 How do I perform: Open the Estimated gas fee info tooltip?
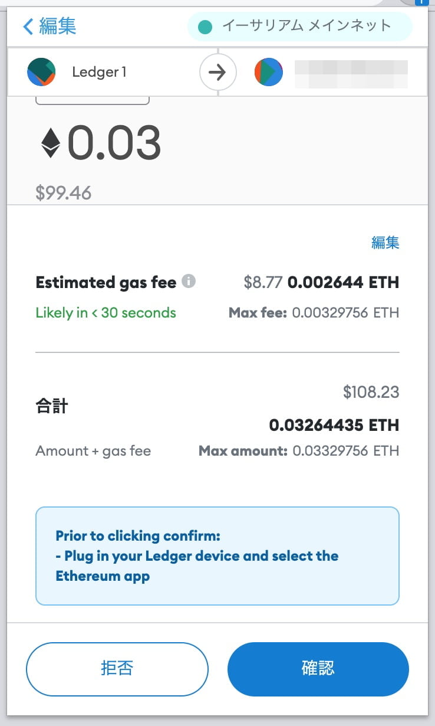(x=189, y=282)
